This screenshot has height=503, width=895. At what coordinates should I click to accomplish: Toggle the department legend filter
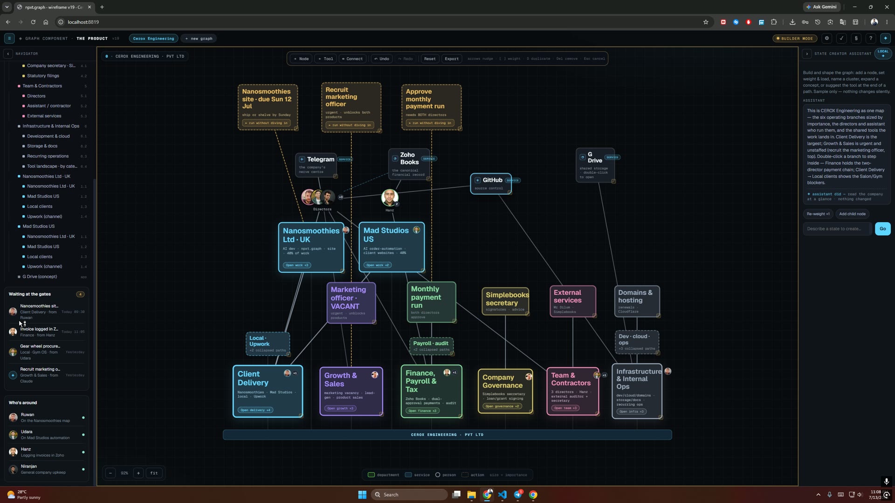[383, 475]
